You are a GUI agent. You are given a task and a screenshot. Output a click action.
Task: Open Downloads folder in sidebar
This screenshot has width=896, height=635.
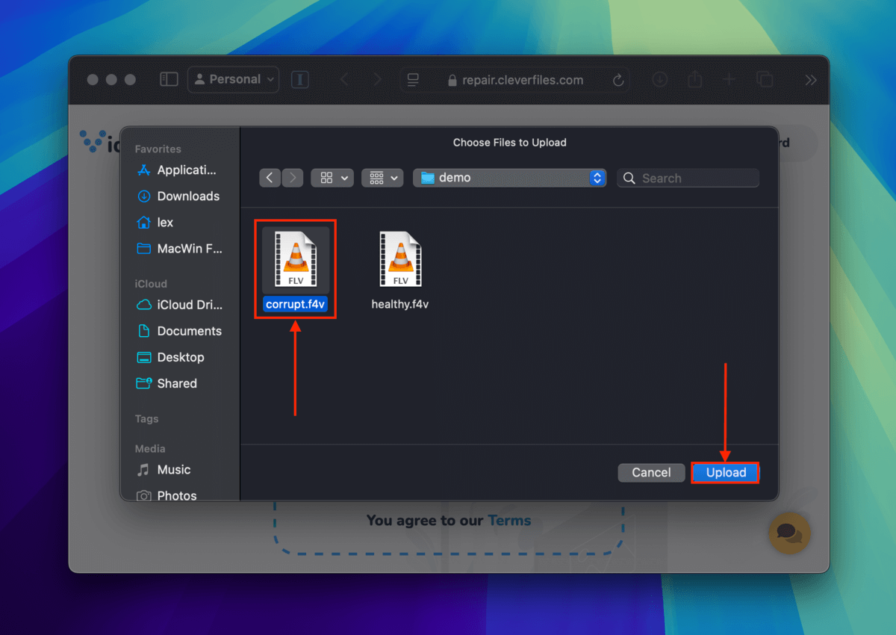point(179,196)
